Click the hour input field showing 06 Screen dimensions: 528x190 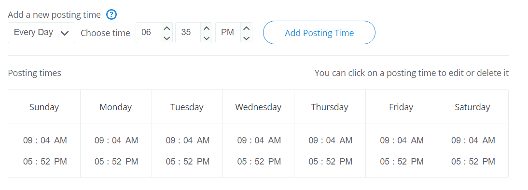click(149, 33)
